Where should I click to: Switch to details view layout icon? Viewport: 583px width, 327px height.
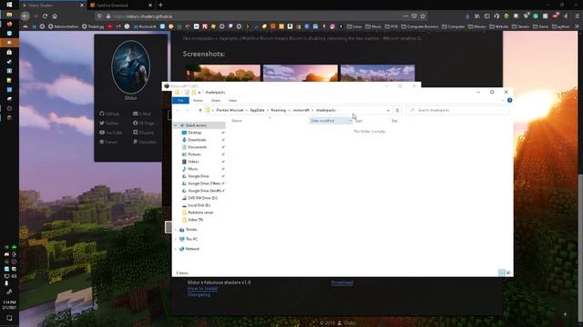click(502, 272)
